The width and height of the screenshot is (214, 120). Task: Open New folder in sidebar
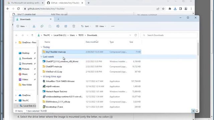pos(27,85)
